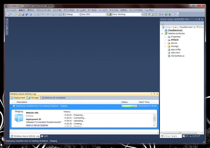Expand the Properties folder node
Screen dimensions: 210x148
point(165,37)
